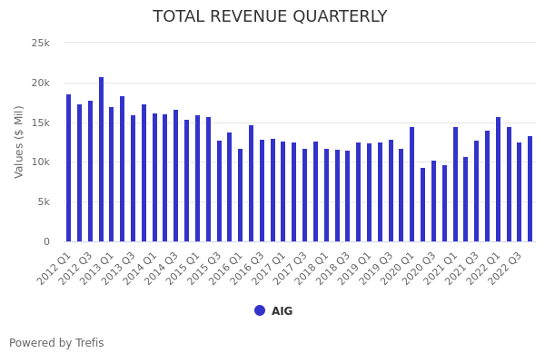This screenshot has height=363, width=545.
Task: Click the 10k y-axis tick label
Action: coord(40,162)
